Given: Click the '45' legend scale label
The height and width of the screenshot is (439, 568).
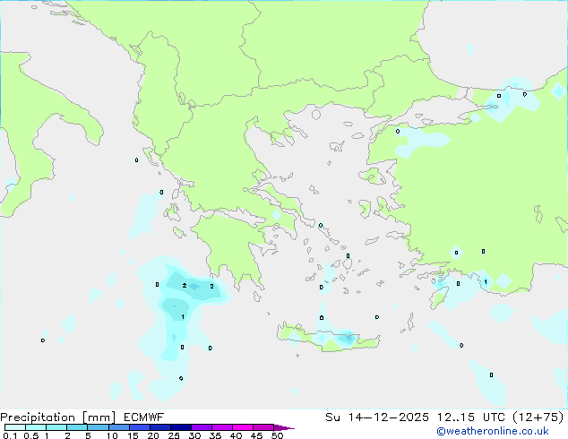Looking at the screenshot, I should [x=257, y=435].
